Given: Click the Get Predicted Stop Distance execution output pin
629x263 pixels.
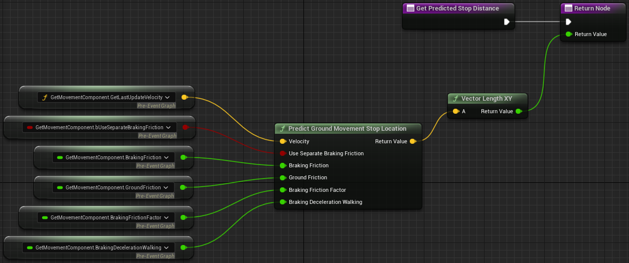Looking at the screenshot, I should (x=507, y=22).
